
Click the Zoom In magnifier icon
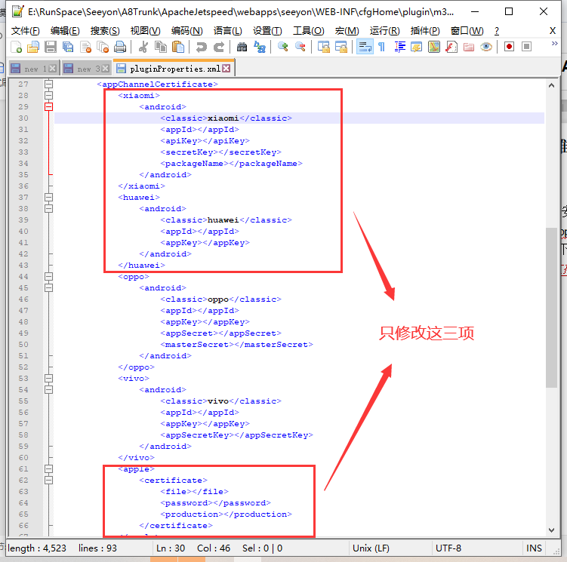pyautogui.click(x=283, y=47)
